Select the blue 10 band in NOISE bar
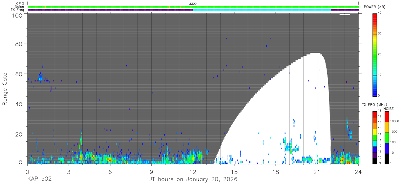The width and height of the screenshot is (403, 186). [387, 148]
